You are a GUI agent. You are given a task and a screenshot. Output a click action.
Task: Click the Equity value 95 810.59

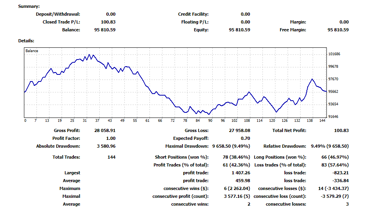click(239, 30)
